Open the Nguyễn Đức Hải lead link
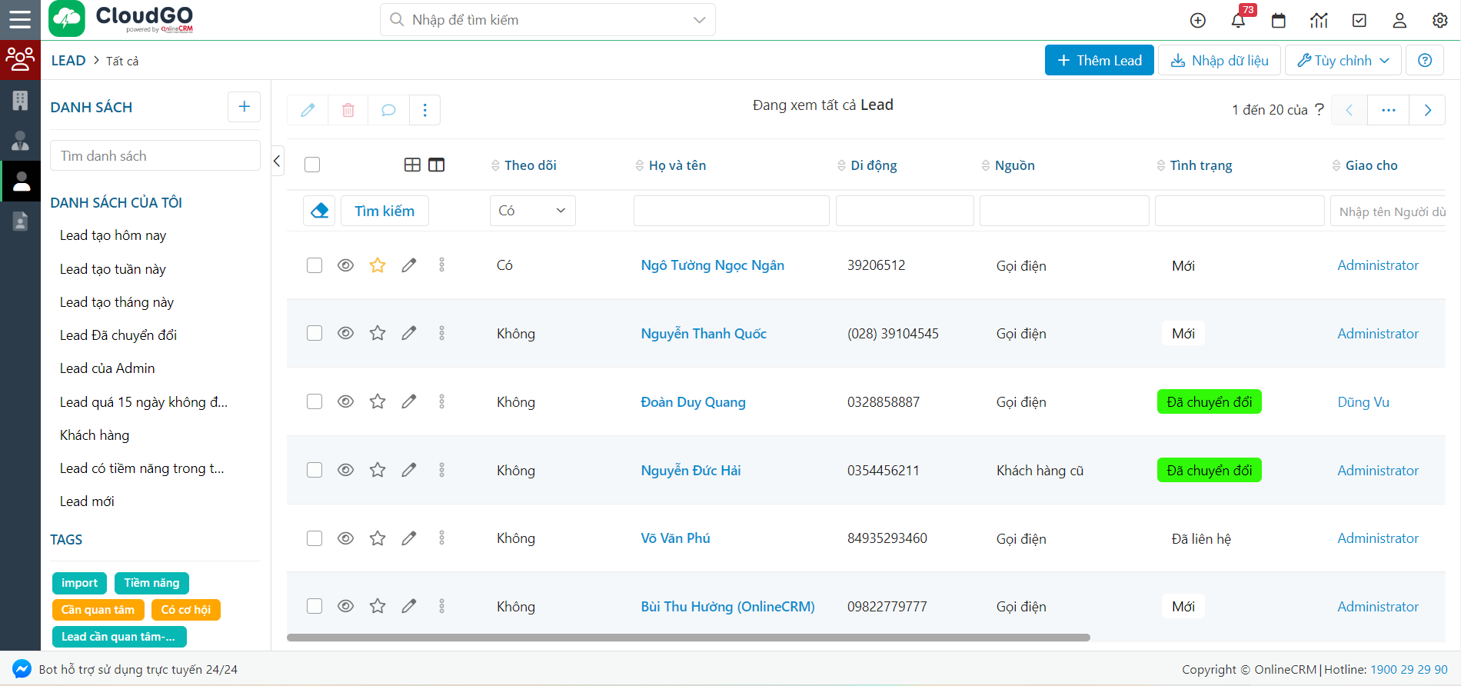 click(x=691, y=470)
